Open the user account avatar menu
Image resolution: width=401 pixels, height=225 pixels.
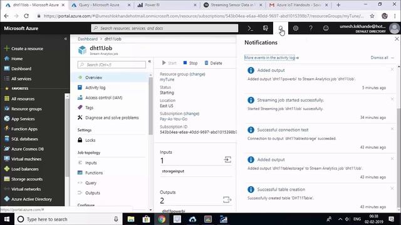click(394, 28)
